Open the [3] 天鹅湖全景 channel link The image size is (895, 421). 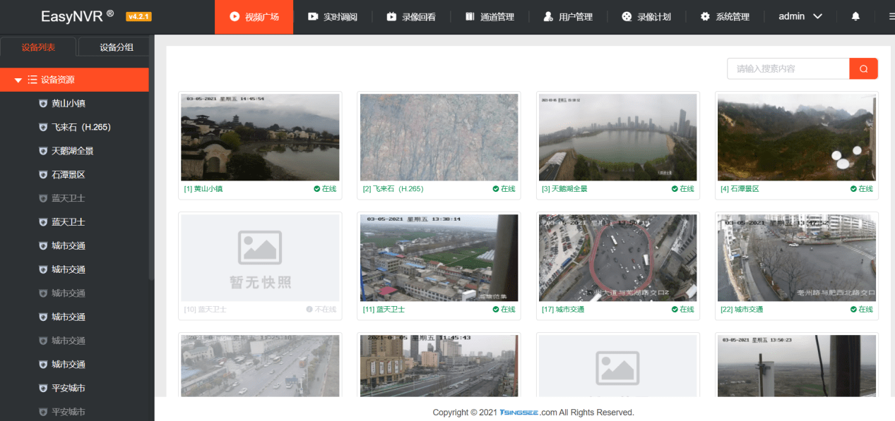click(x=564, y=189)
